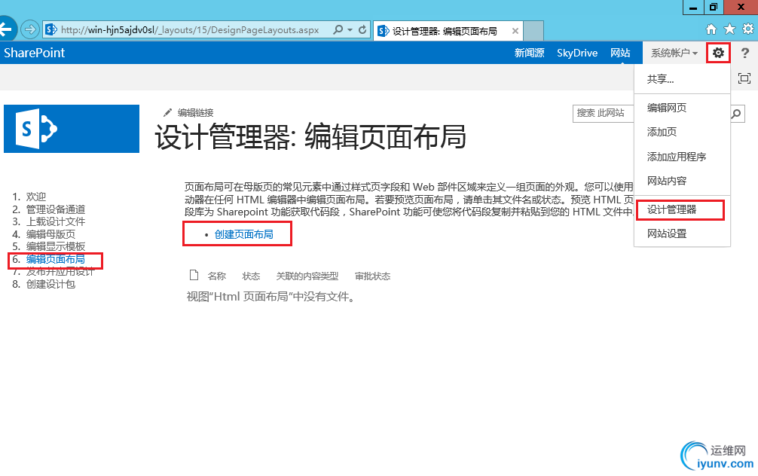Open the browser home icon

711,29
